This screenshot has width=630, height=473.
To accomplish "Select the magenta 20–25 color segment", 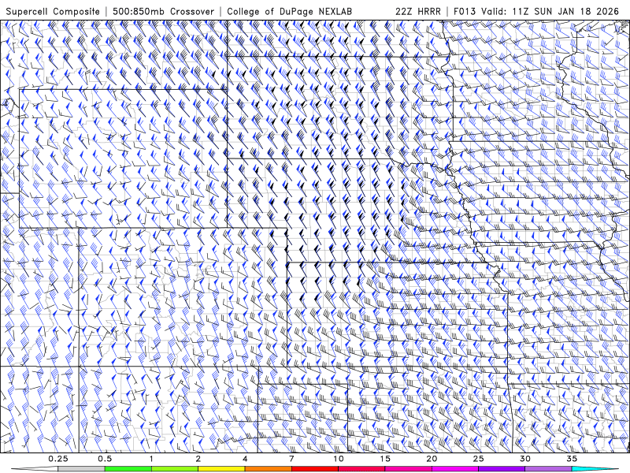I will 455,469.
